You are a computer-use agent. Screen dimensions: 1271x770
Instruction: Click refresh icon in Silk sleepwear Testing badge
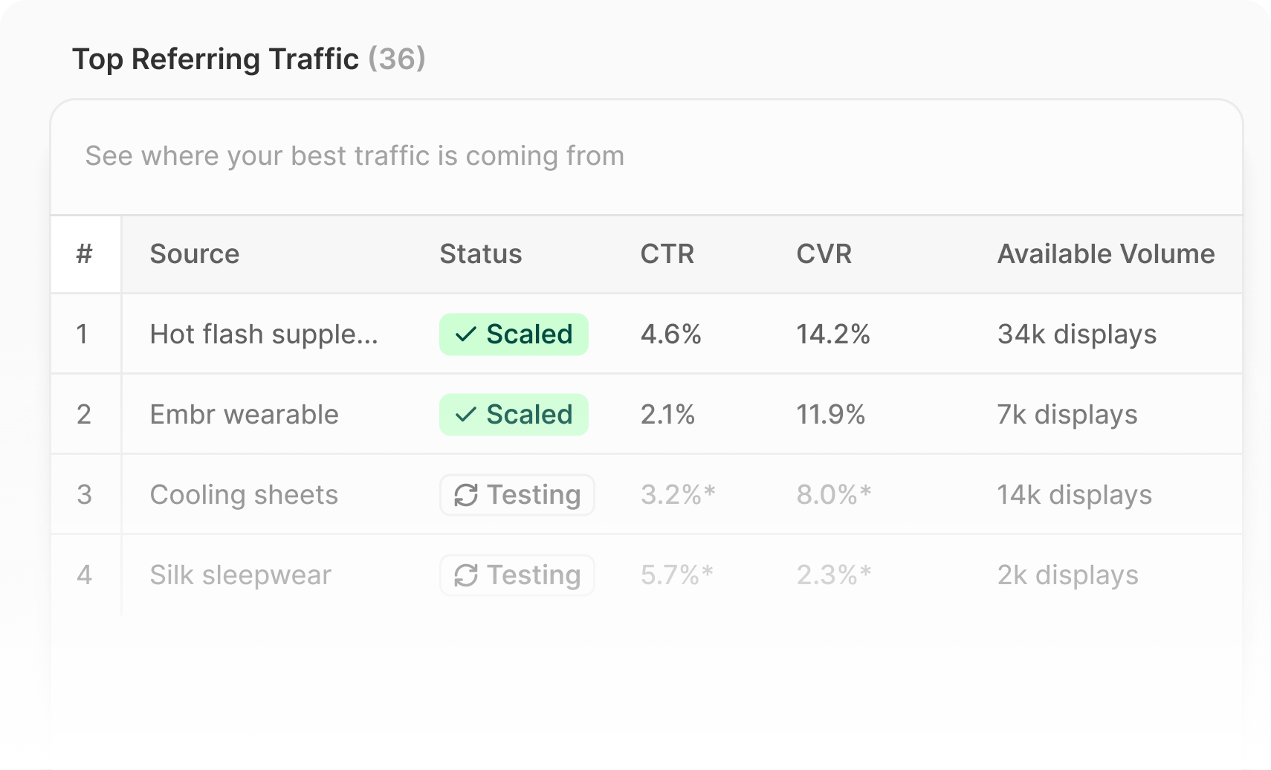466,575
